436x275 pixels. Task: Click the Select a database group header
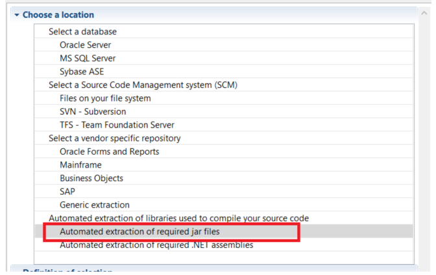point(82,32)
